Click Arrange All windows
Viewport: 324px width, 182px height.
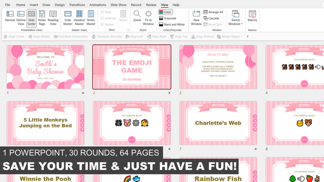pos(213,12)
